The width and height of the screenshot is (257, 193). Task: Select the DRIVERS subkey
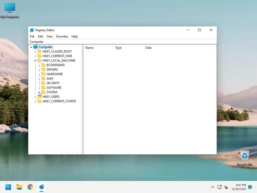(x=52, y=69)
